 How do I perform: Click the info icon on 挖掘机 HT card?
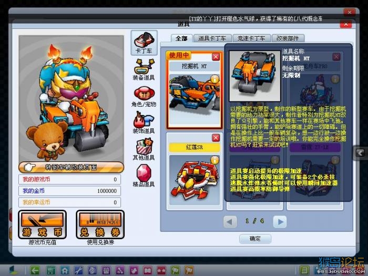click(214, 79)
